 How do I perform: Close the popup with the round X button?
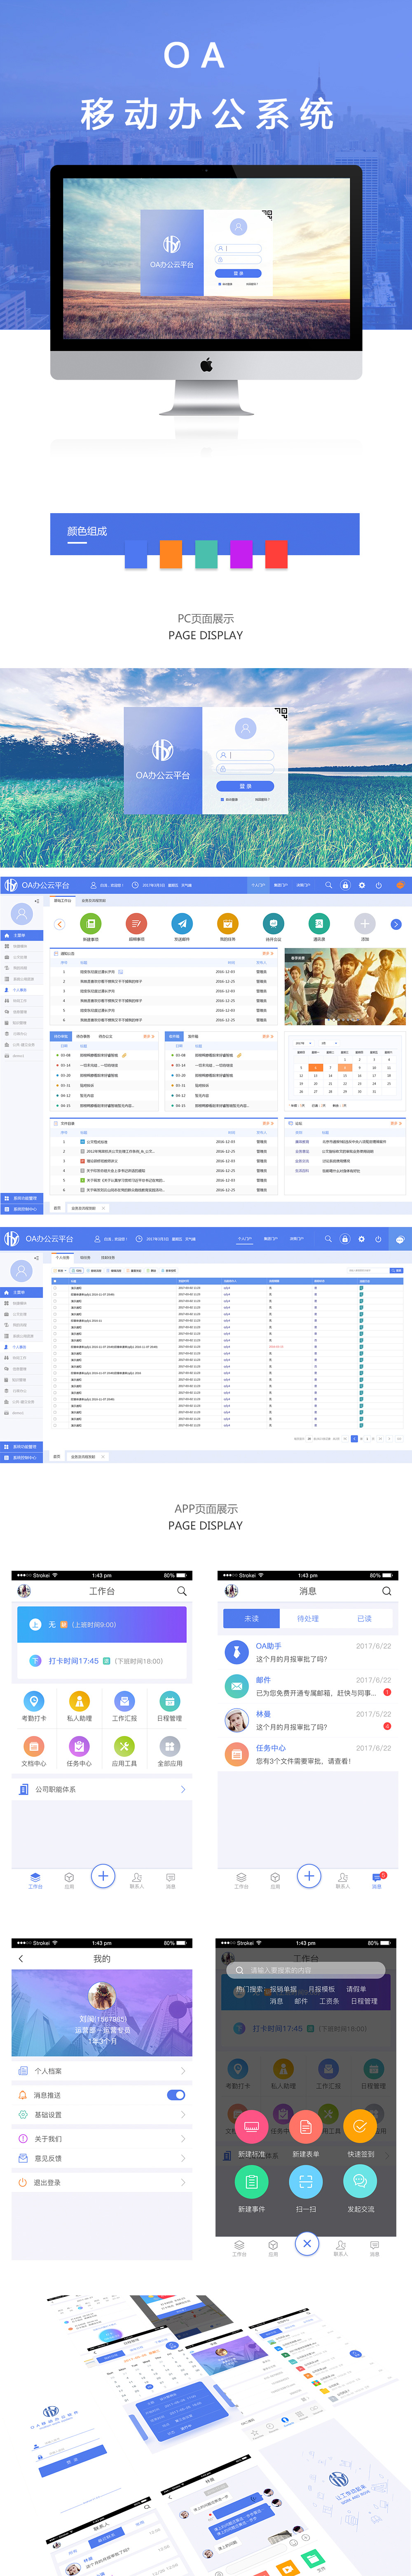307,2244
